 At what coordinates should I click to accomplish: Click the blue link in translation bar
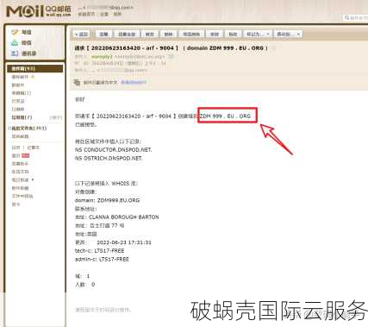tap(134, 82)
